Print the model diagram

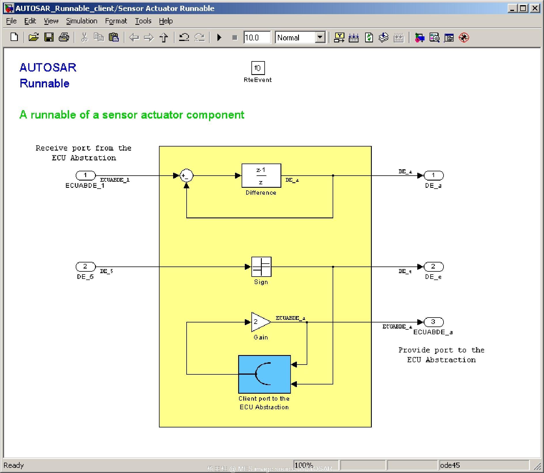64,37
